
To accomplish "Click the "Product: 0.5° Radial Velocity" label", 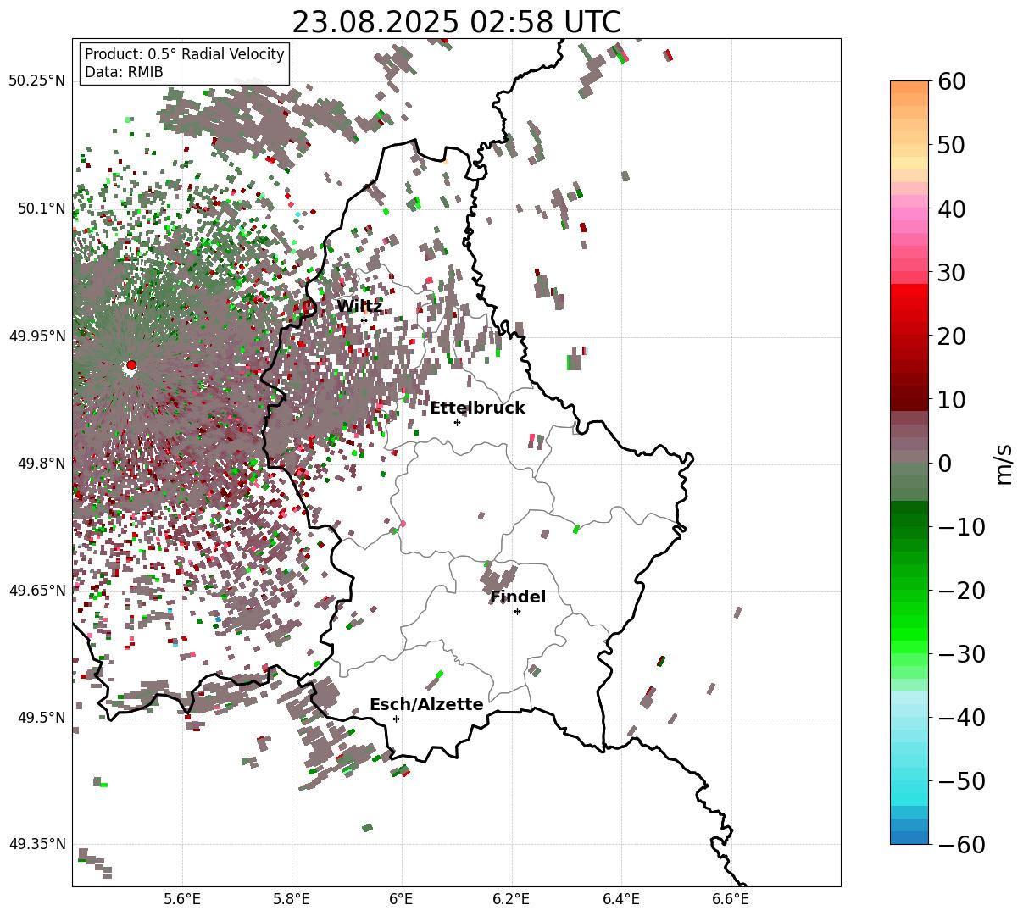I will (x=185, y=54).
